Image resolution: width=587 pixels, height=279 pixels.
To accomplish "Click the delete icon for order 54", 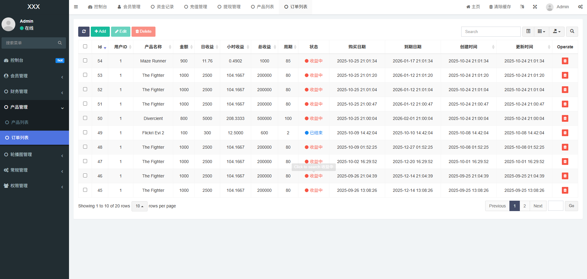I will click(x=565, y=61).
